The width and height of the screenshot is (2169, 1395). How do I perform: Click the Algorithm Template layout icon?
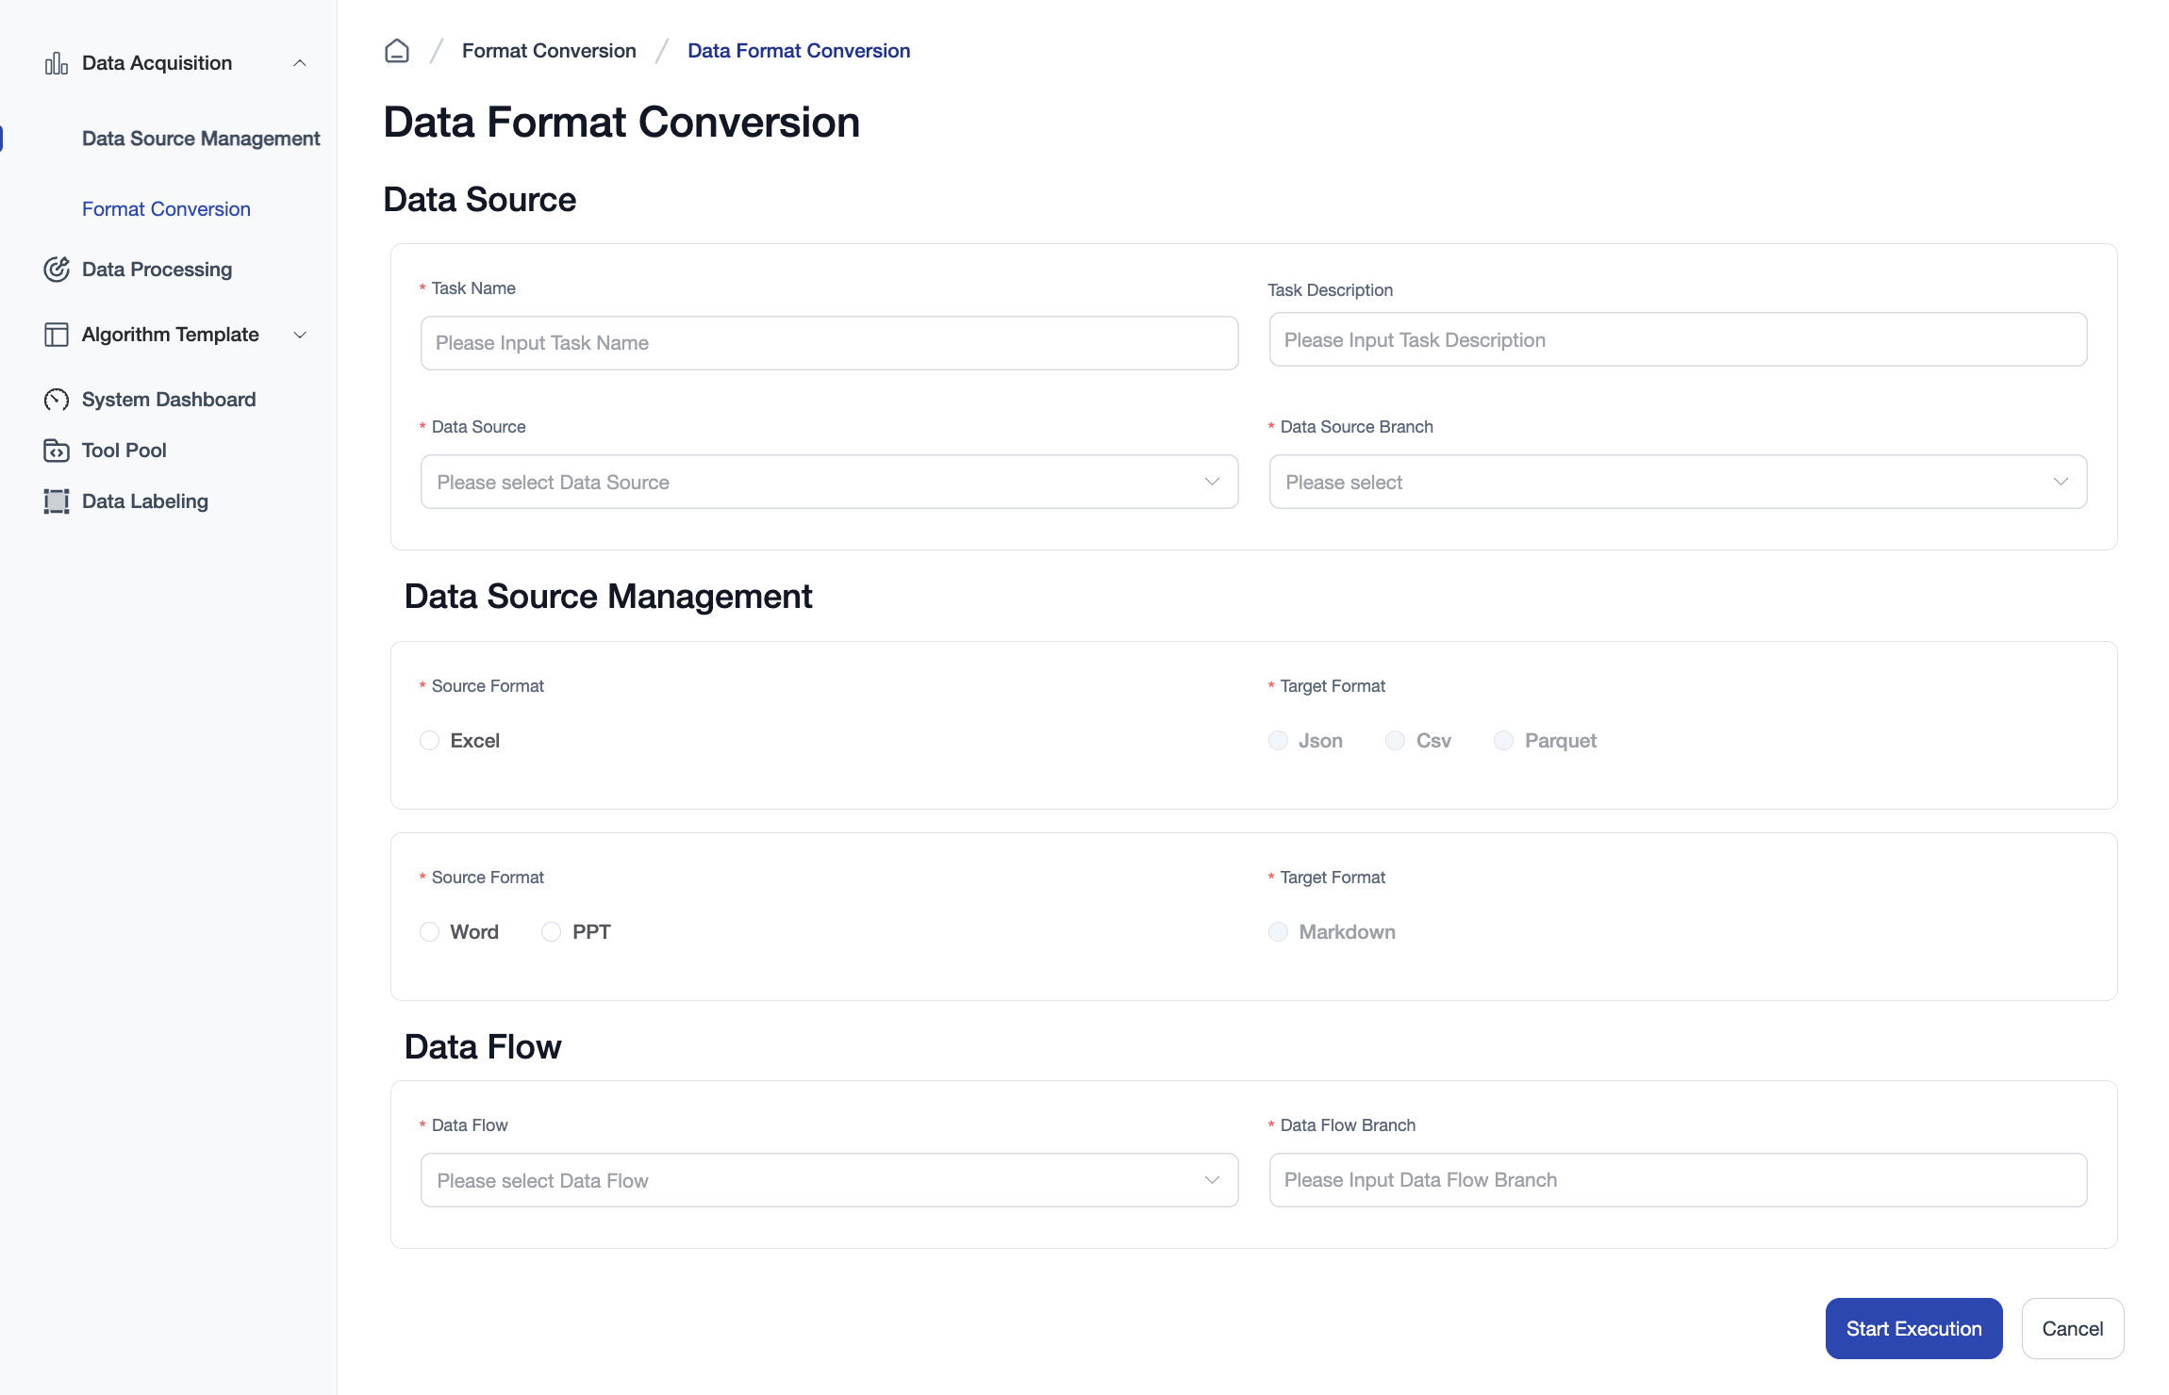(57, 335)
